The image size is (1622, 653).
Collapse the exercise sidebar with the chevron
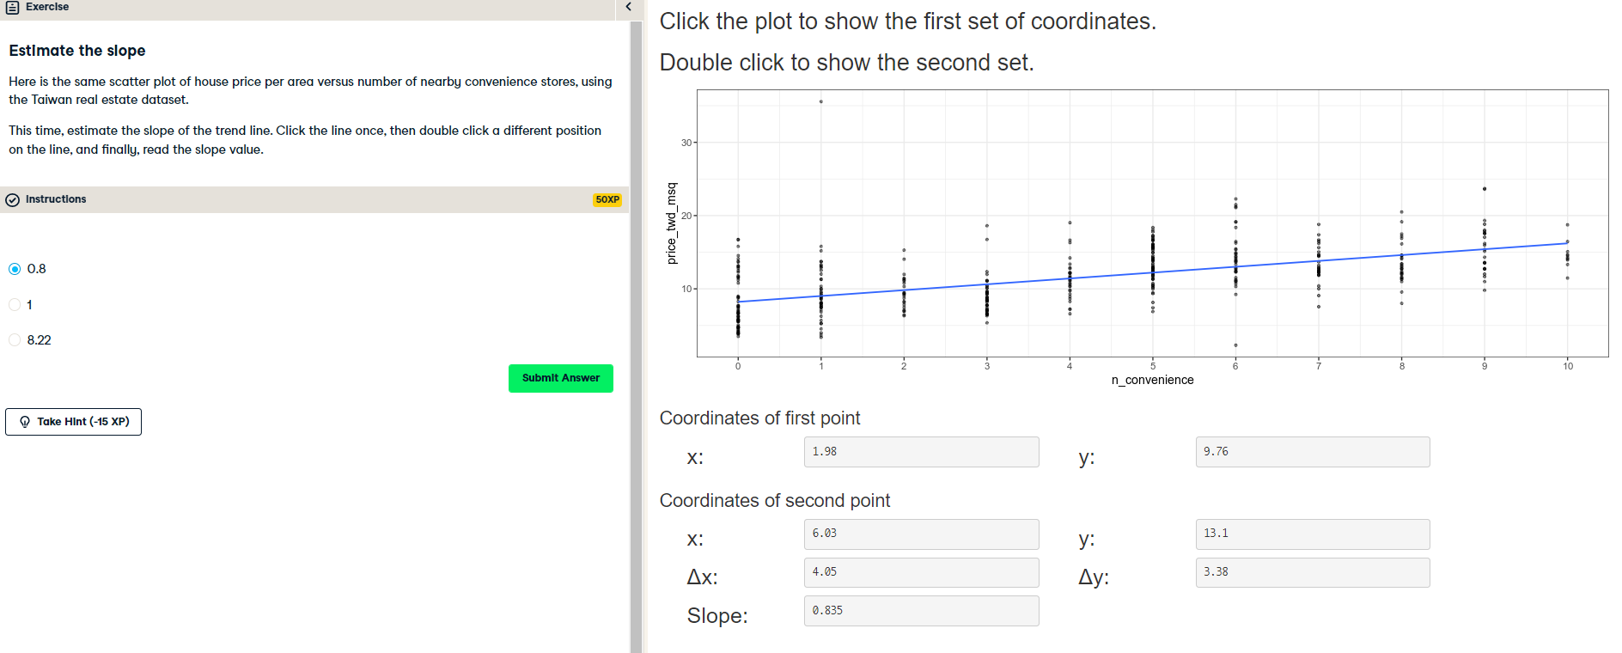click(629, 7)
